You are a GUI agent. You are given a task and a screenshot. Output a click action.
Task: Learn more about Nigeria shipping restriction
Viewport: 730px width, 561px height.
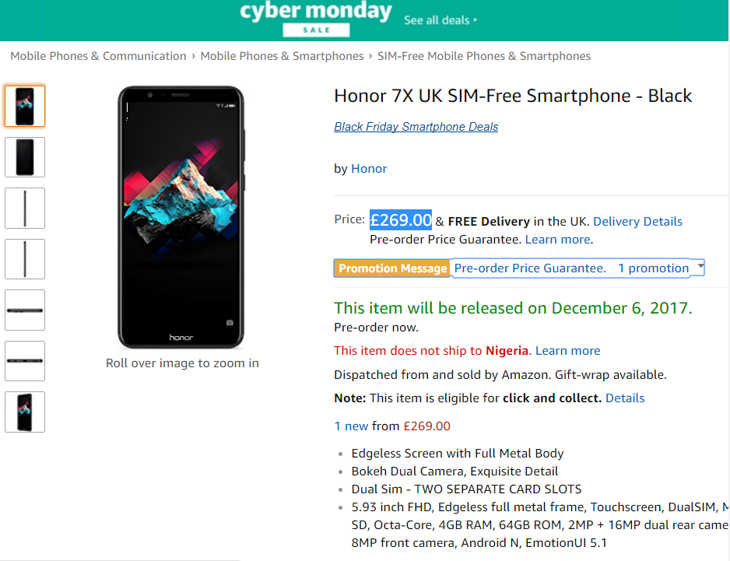(x=567, y=350)
